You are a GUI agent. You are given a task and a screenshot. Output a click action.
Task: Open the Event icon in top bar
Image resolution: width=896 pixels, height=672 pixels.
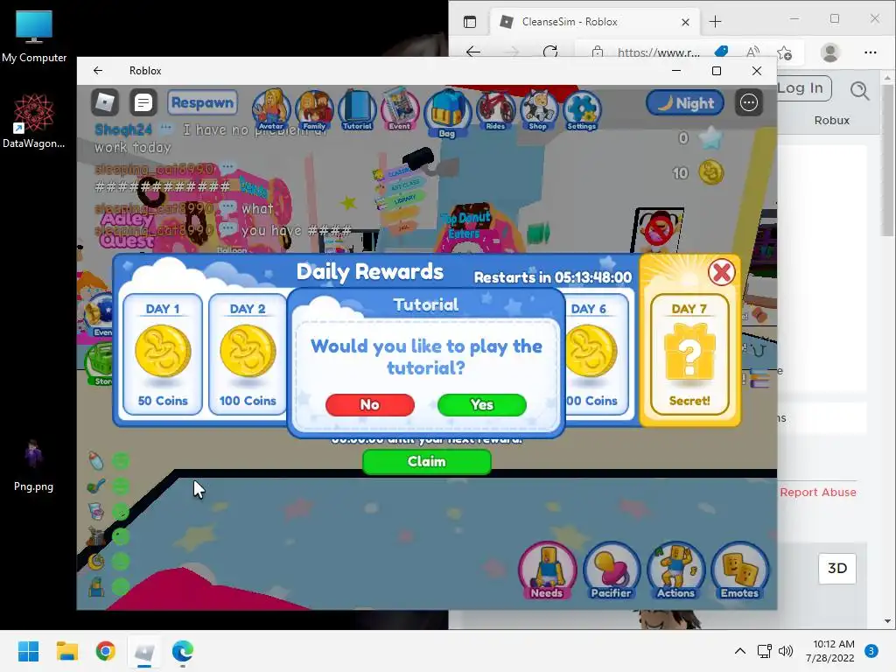pyautogui.click(x=400, y=109)
